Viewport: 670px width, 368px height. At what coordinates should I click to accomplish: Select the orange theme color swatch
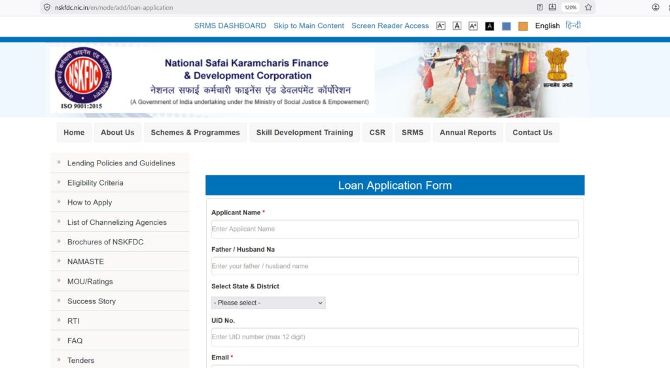[523, 26]
